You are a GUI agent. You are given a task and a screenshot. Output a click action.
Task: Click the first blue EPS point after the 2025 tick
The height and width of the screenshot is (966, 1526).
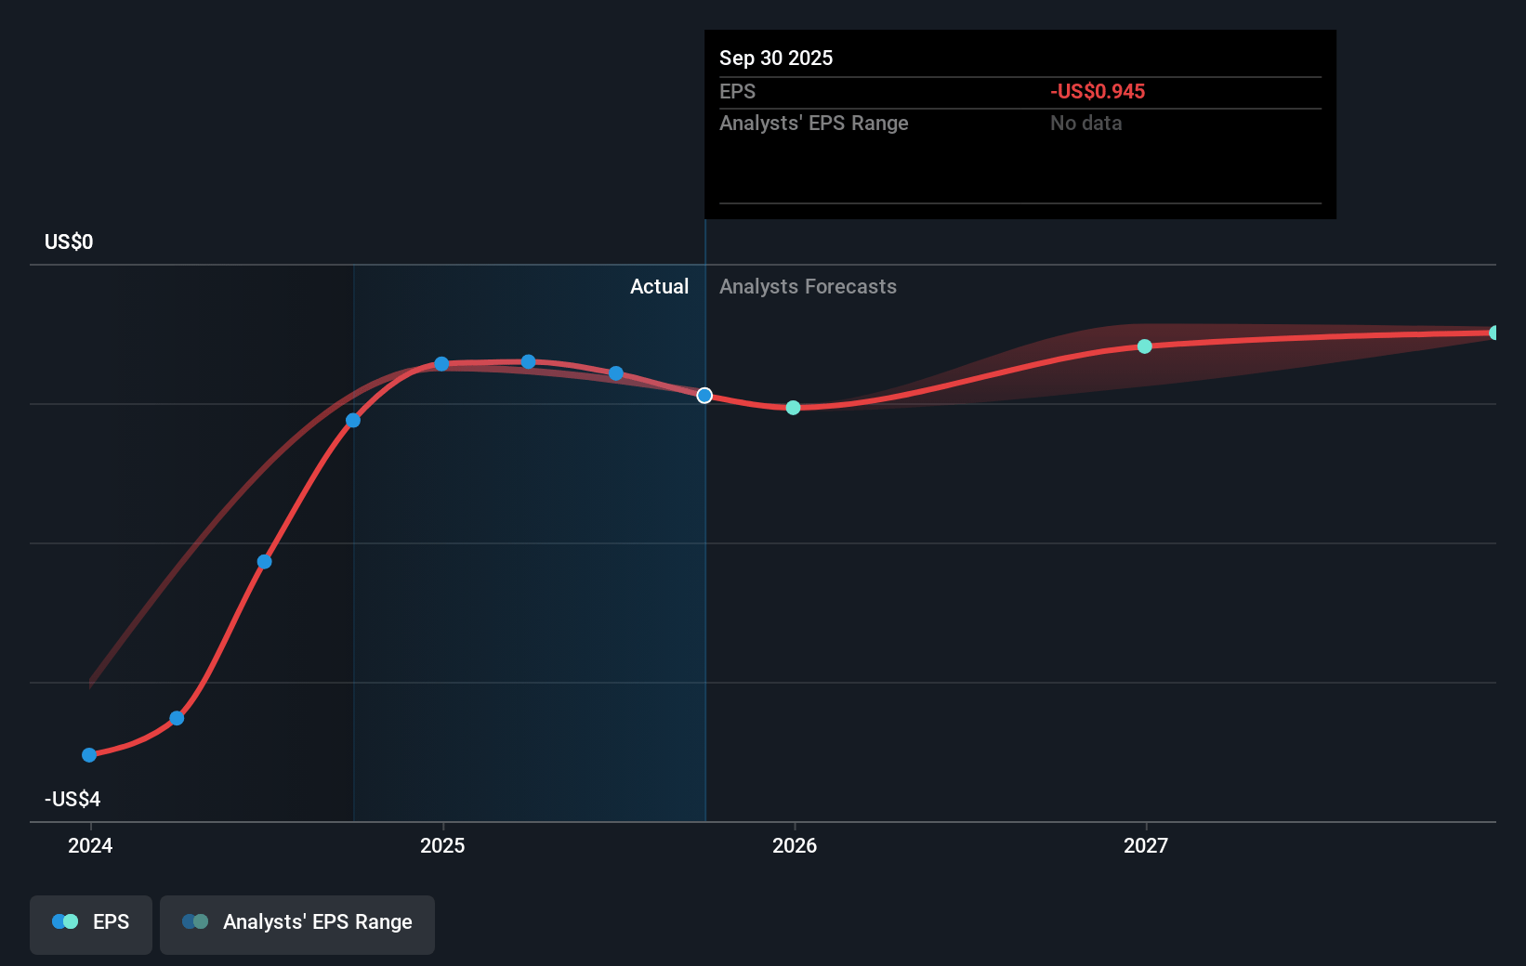click(x=528, y=361)
